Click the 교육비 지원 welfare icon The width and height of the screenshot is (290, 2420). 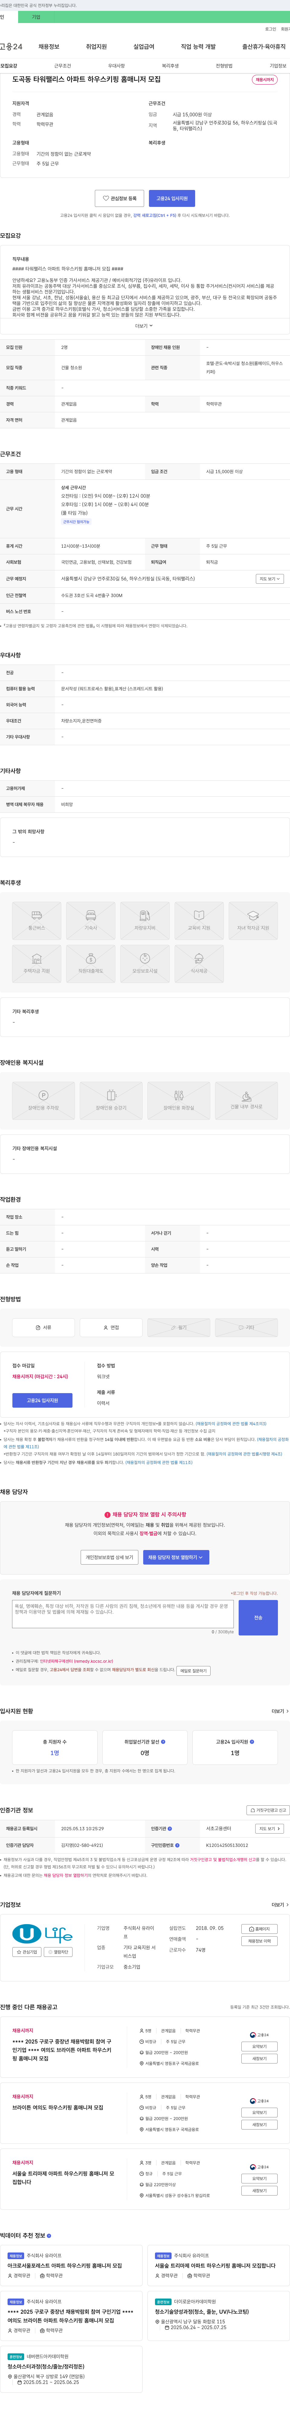pyautogui.click(x=199, y=921)
